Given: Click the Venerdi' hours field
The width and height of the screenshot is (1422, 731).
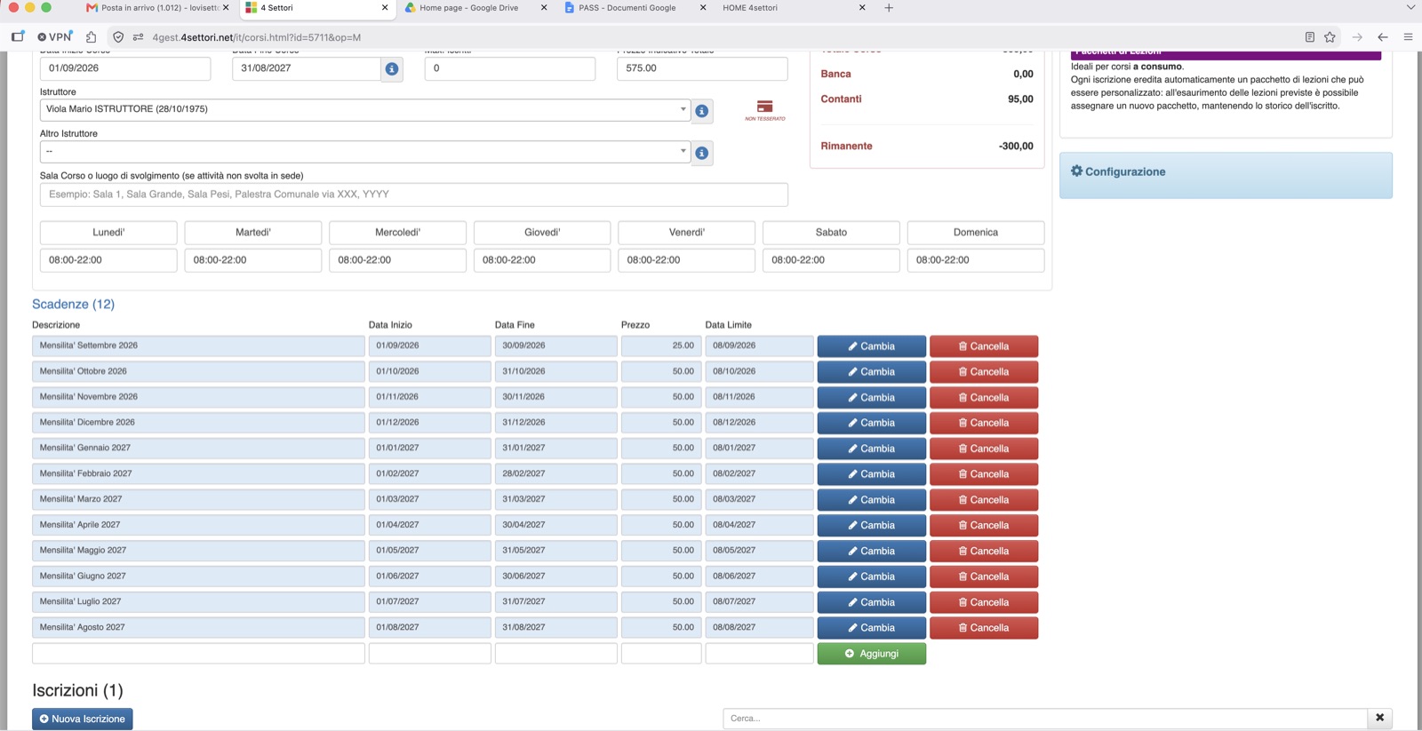Looking at the screenshot, I should pos(686,260).
